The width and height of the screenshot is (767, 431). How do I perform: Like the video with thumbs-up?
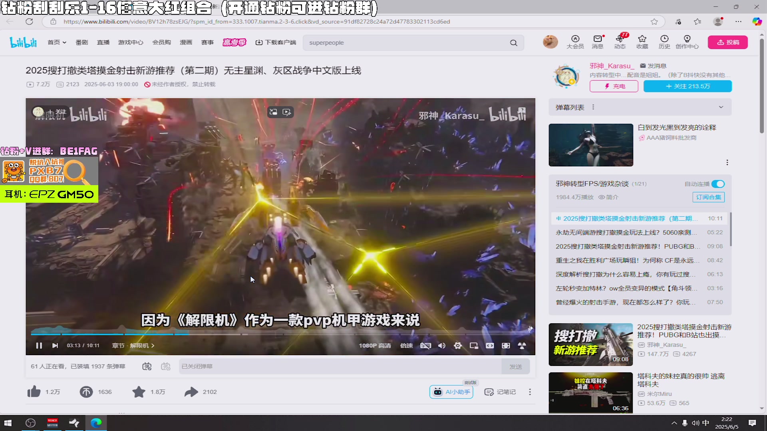[34, 392]
